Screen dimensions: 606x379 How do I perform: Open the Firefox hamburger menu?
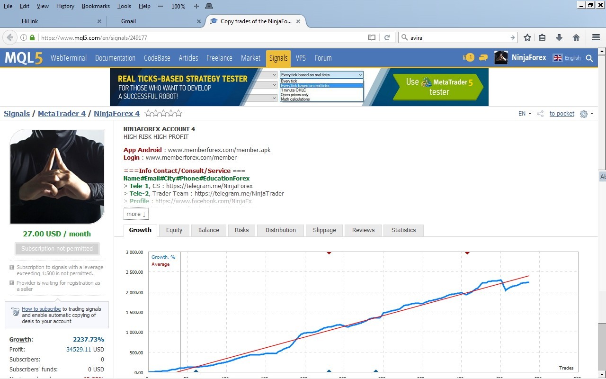tap(596, 37)
